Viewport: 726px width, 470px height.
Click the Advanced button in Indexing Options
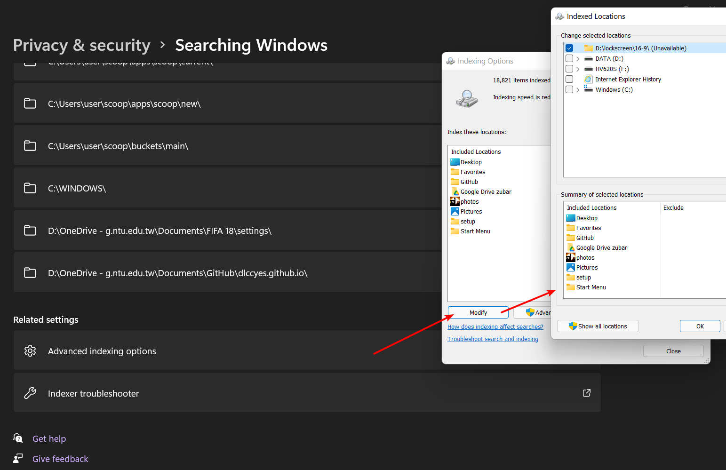click(532, 312)
